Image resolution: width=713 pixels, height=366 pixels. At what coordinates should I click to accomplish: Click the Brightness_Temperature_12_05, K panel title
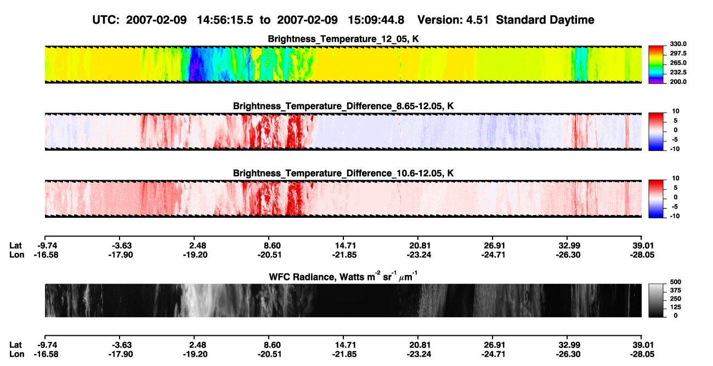[x=343, y=39]
